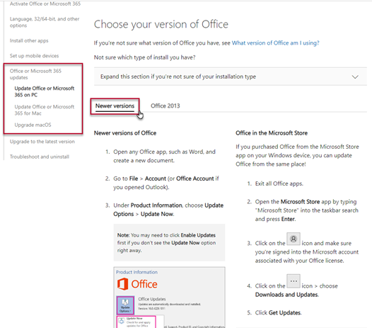Click 'Office in the Microsoft Store' subheading

pyautogui.click(x=272, y=133)
